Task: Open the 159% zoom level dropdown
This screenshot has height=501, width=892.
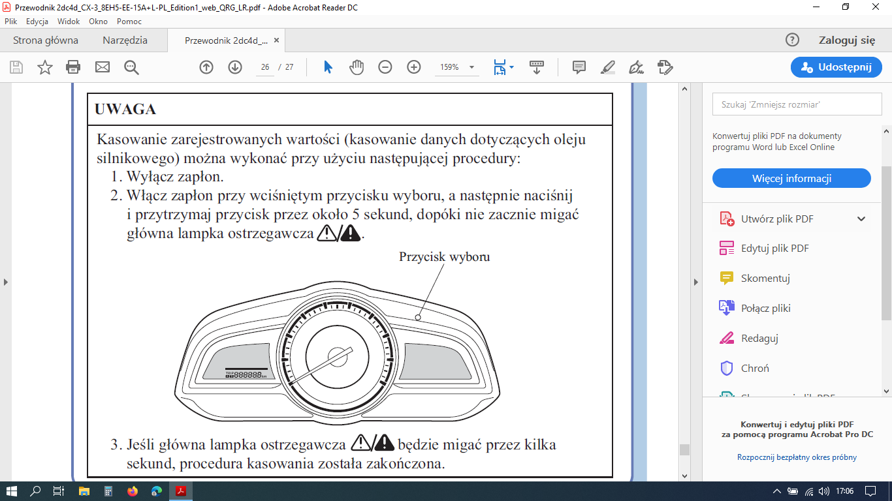Action: tap(471, 67)
